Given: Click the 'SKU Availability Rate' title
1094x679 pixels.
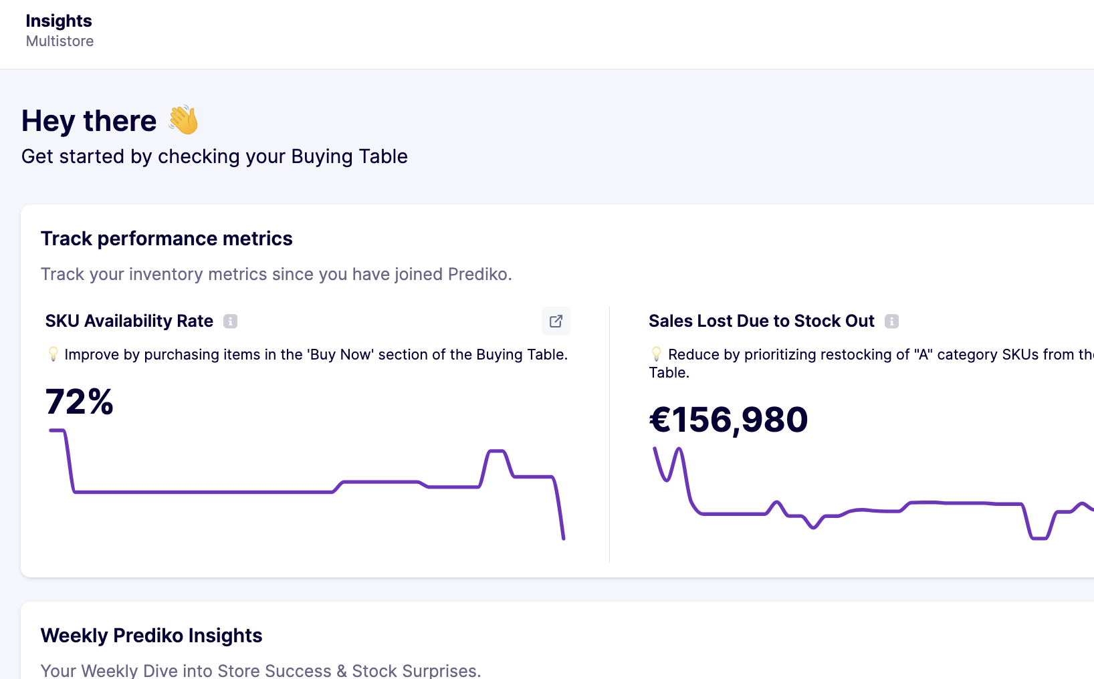Looking at the screenshot, I should click(x=129, y=321).
